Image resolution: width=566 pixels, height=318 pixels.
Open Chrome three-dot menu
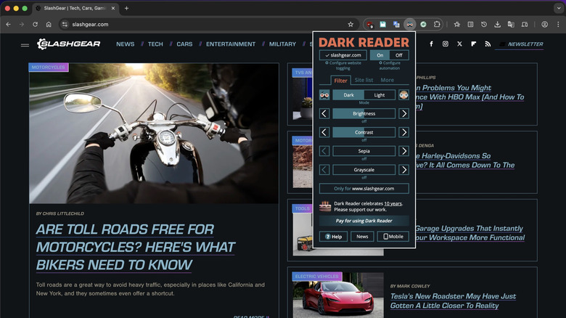pos(558,25)
